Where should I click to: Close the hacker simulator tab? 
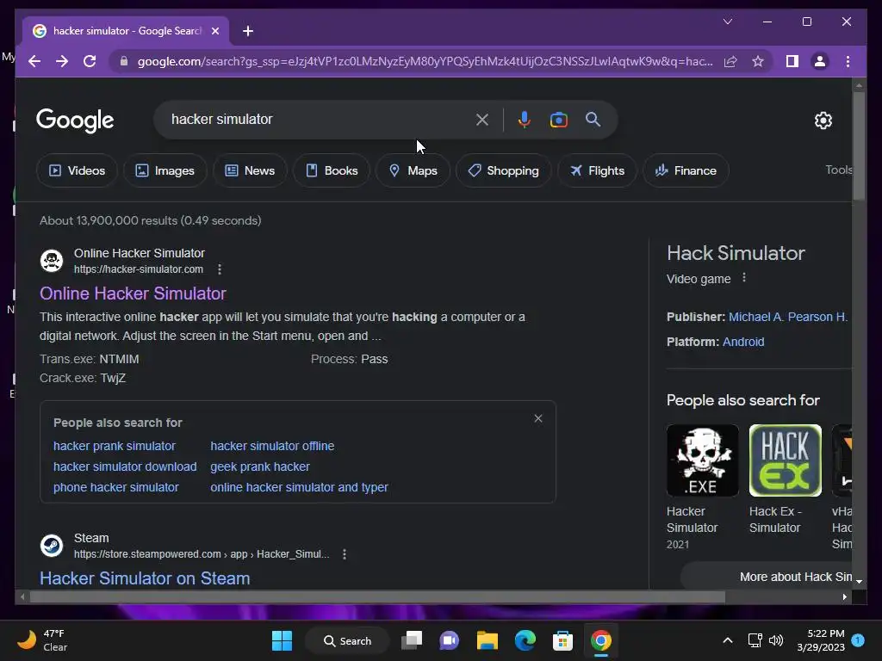[x=214, y=31]
